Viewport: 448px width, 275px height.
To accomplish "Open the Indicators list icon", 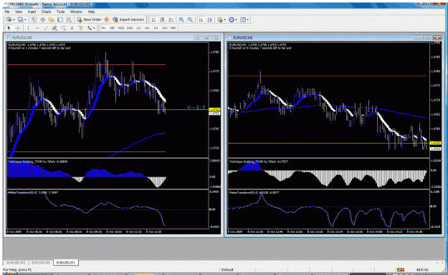I will (220, 20).
